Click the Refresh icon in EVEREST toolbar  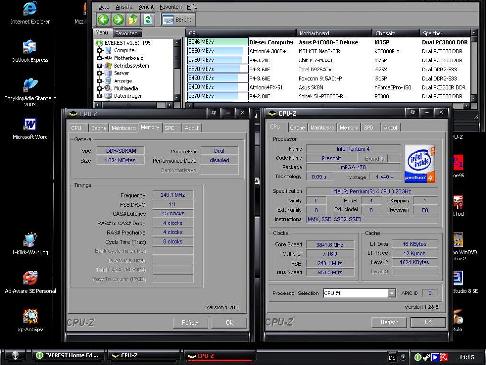click(148, 20)
